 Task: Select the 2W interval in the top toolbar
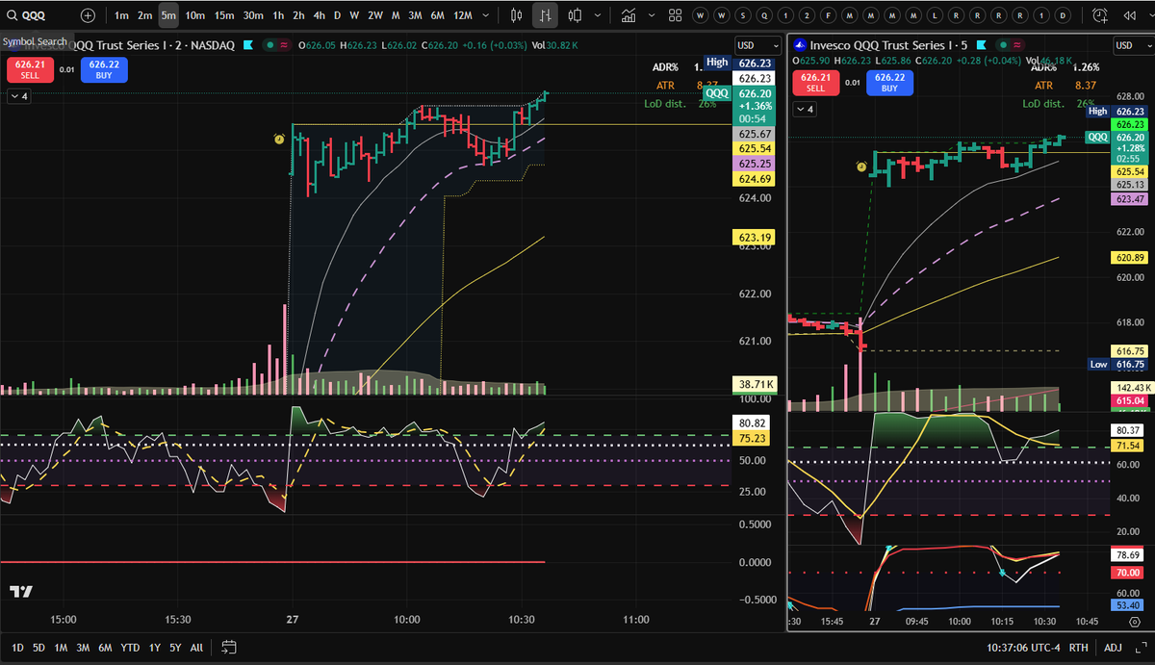375,15
